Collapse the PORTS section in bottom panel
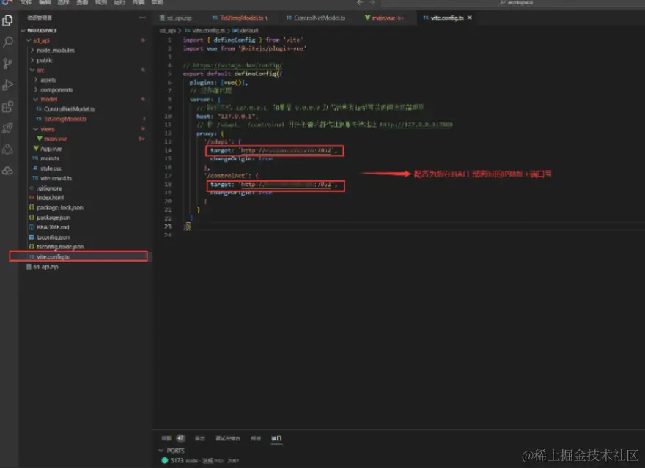645x469 pixels. click(161, 451)
